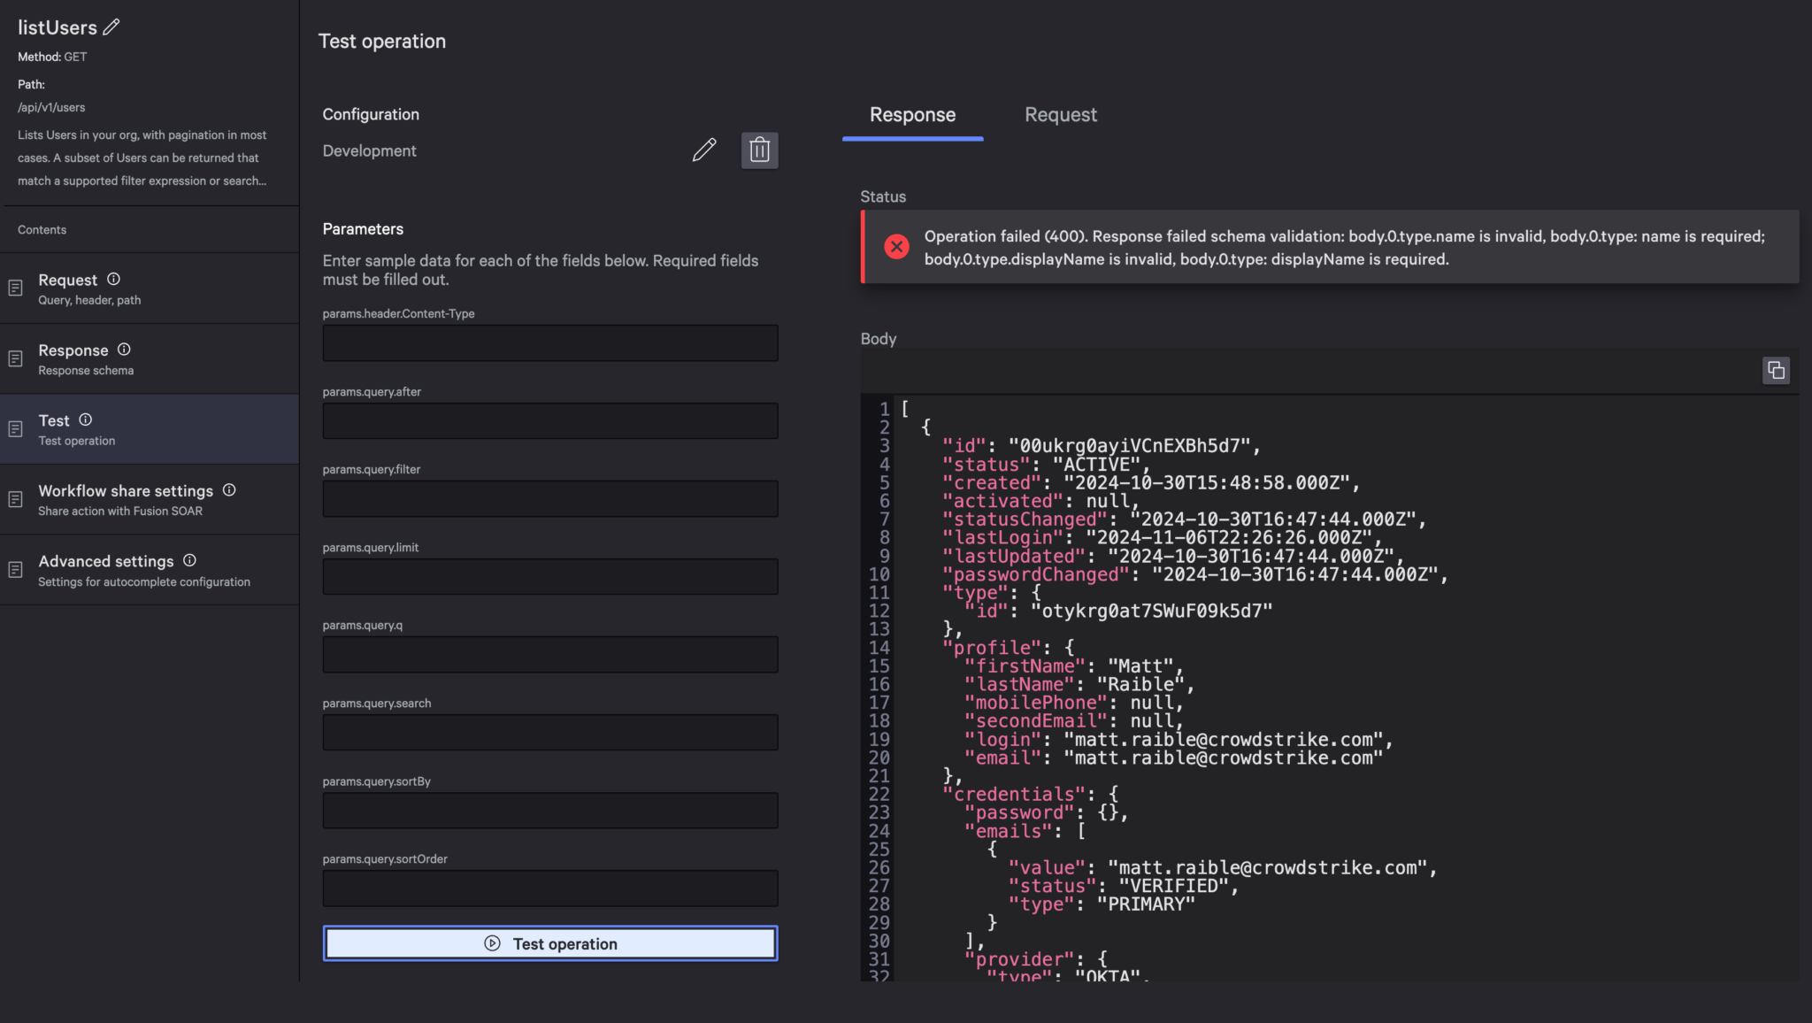Click the info icon next to Test

(85, 419)
